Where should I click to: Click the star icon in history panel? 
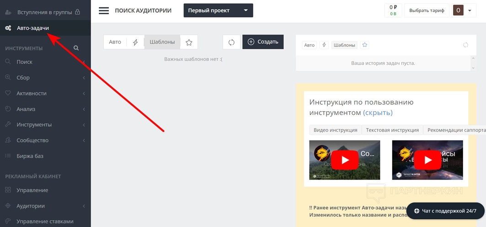pyautogui.click(x=364, y=45)
